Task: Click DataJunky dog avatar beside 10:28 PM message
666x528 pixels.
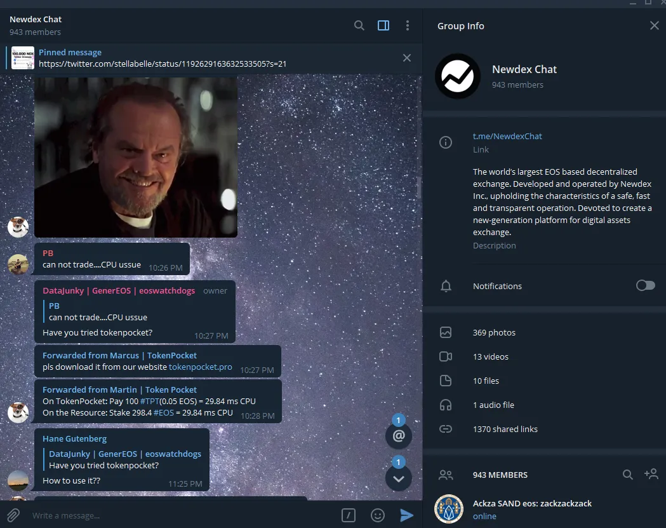Action: [18, 412]
